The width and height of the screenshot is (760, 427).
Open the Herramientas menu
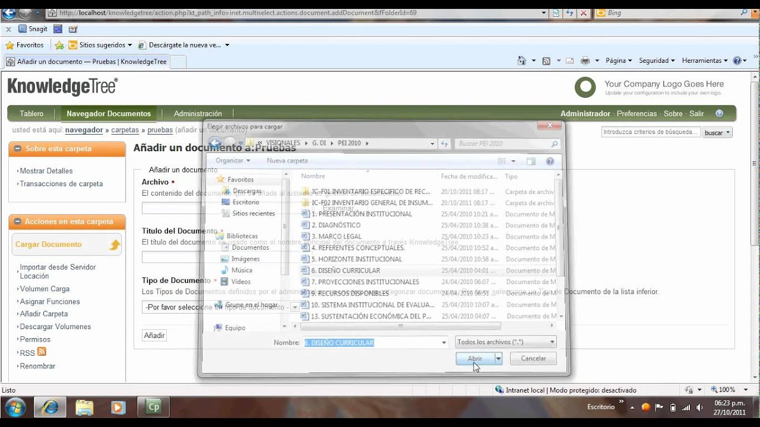pyautogui.click(x=705, y=60)
